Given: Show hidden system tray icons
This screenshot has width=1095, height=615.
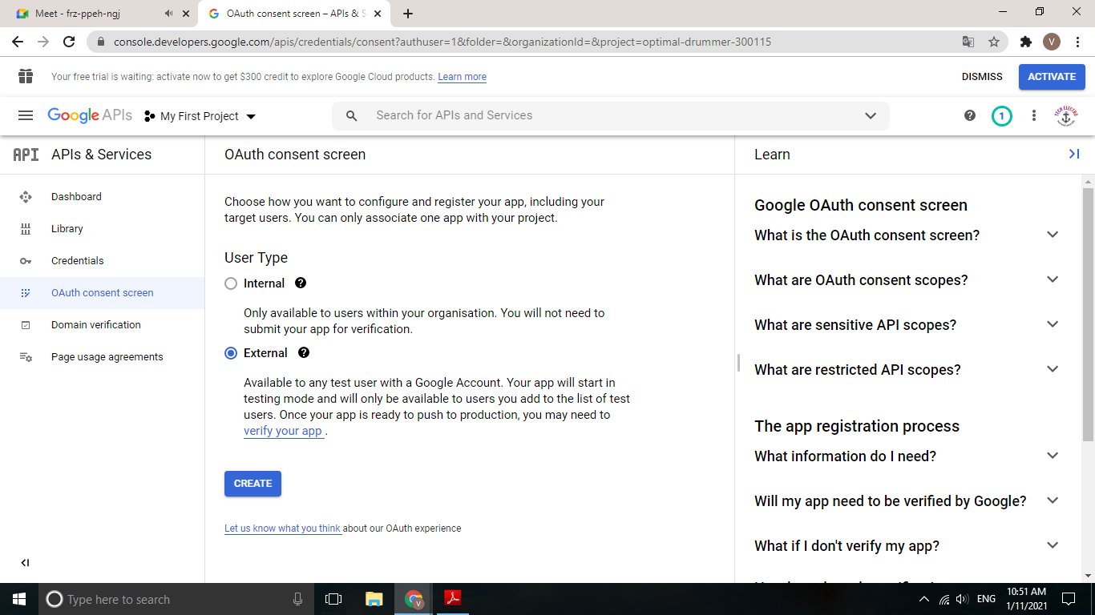Looking at the screenshot, I should tap(924, 599).
